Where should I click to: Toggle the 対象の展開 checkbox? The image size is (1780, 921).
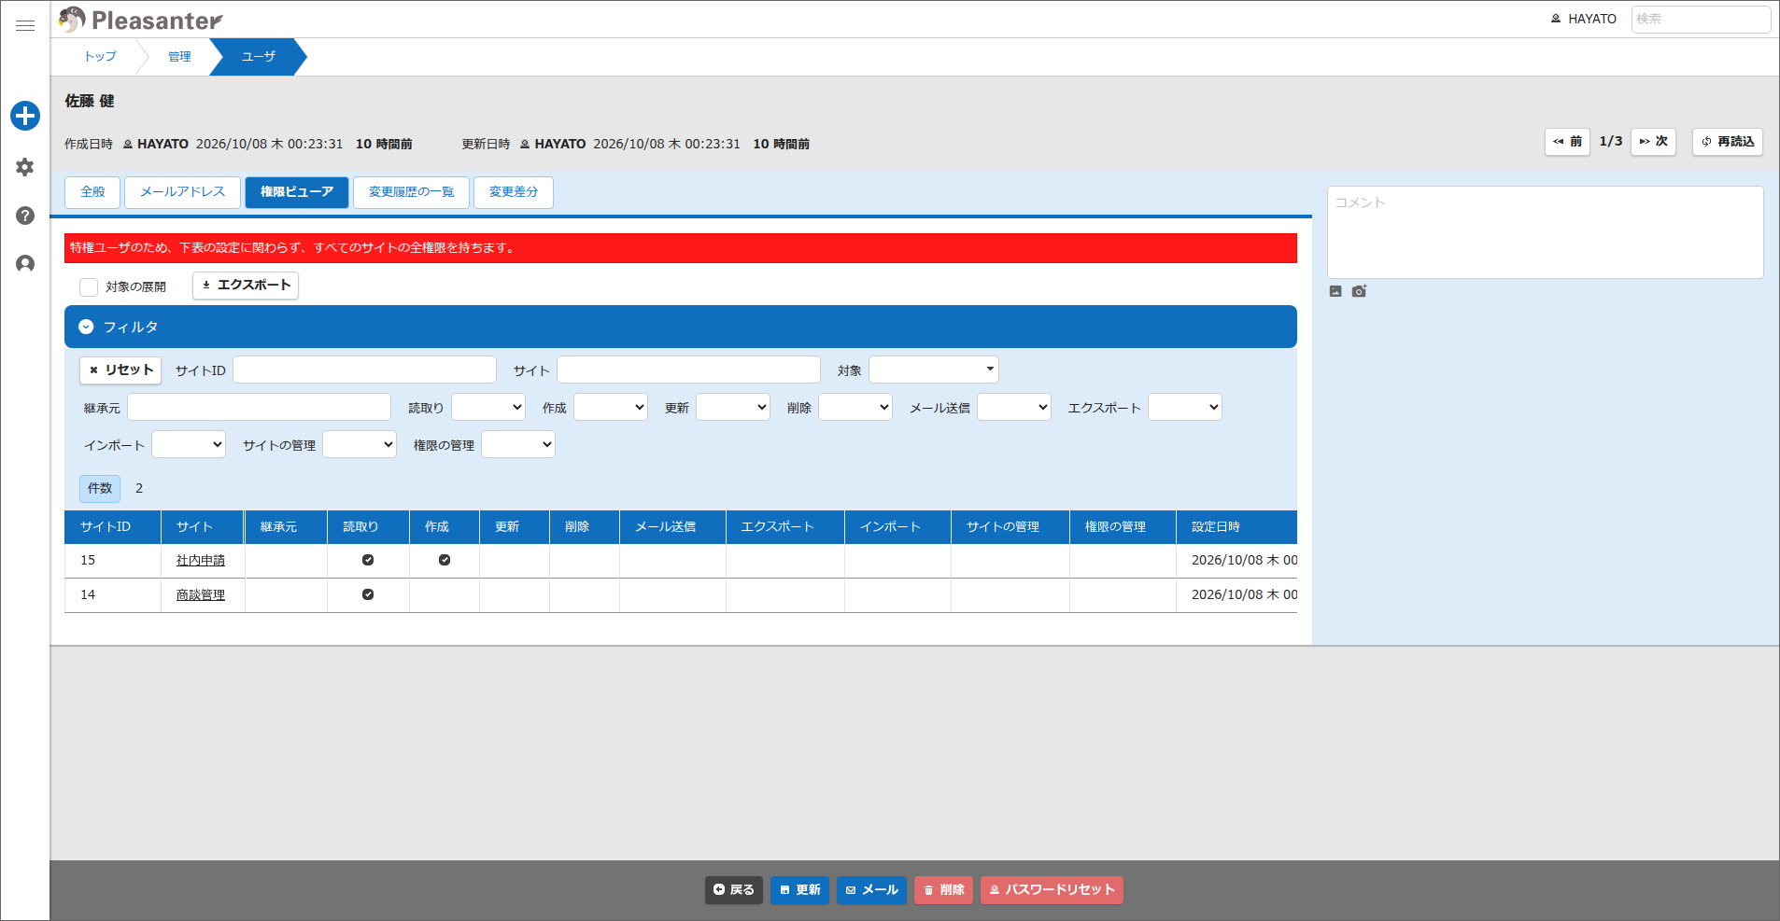(89, 286)
